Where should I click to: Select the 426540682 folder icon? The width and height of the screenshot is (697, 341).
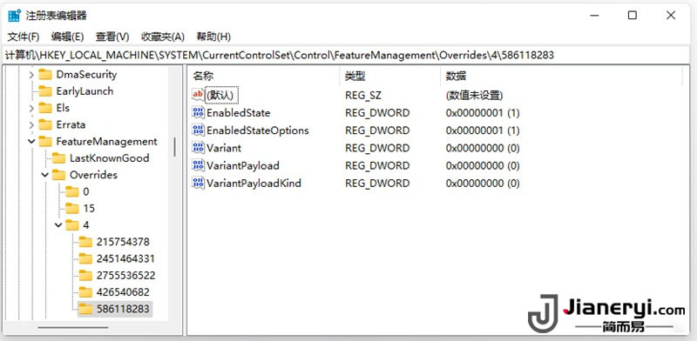pyautogui.click(x=85, y=292)
